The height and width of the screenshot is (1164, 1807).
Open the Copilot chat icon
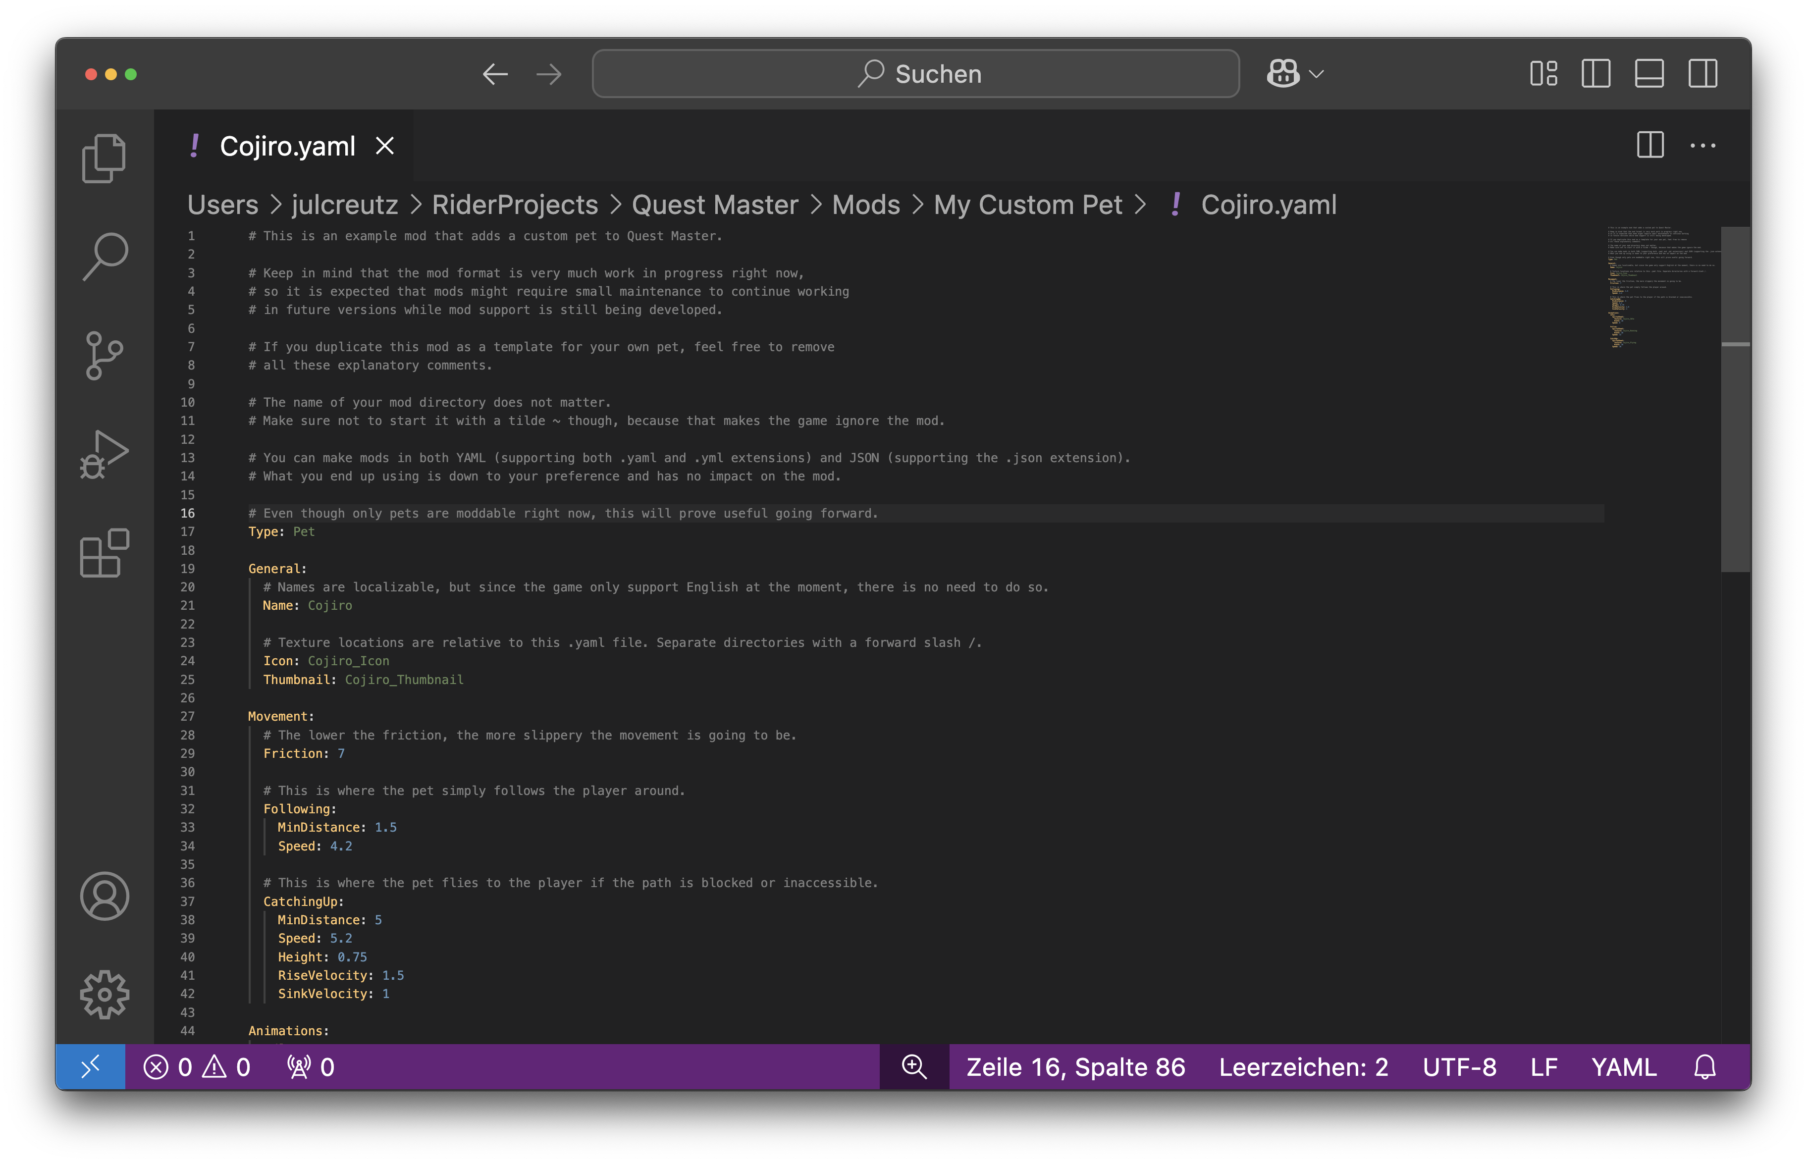coord(1283,74)
